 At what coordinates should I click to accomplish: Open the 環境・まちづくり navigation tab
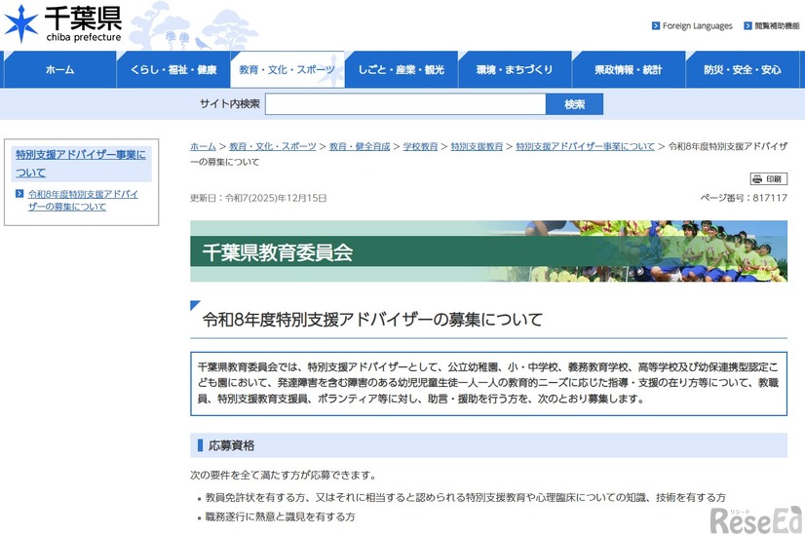pos(515,69)
